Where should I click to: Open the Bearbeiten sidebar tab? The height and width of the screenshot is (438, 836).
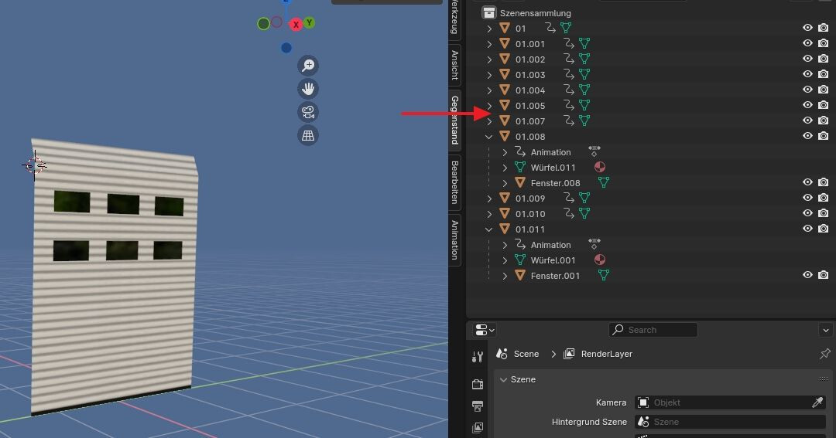point(454,182)
